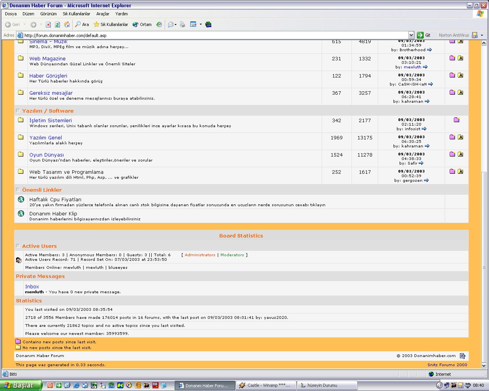Click the Forward arrow button
Screen dimensions: 489x391
pyautogui.click(x=33, y=24)
